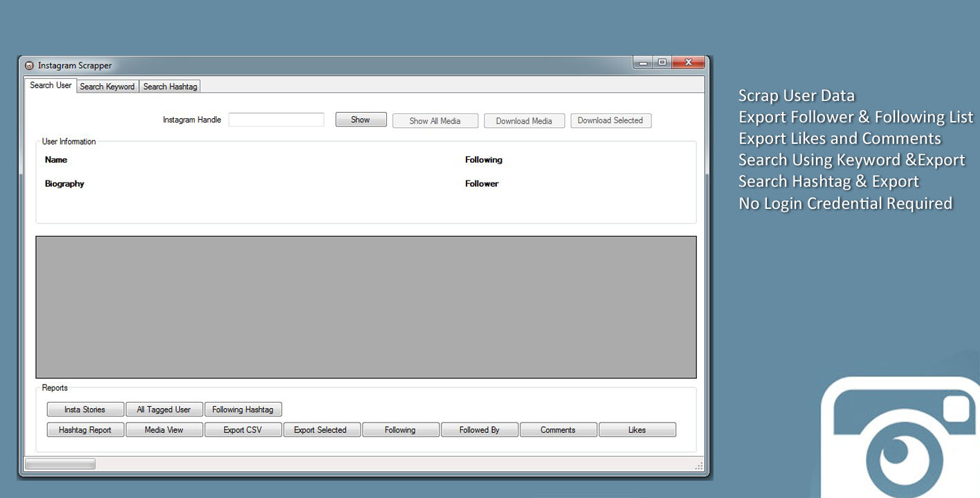
Task: Click the All Tagged User button
Action: 164,409
